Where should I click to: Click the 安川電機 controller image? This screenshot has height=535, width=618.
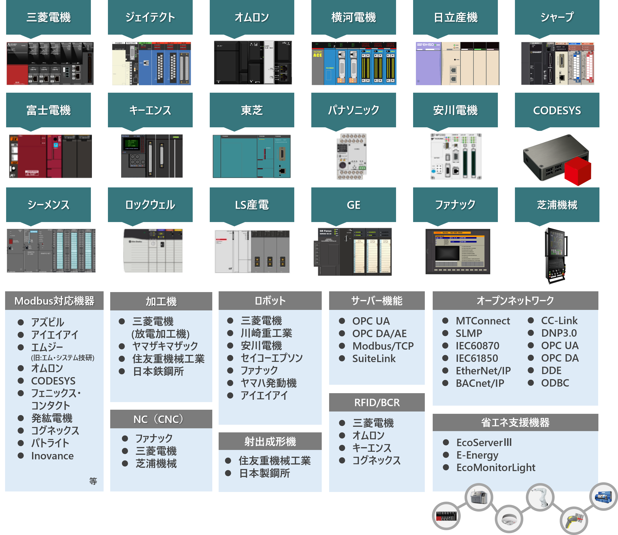pos(456,156)
